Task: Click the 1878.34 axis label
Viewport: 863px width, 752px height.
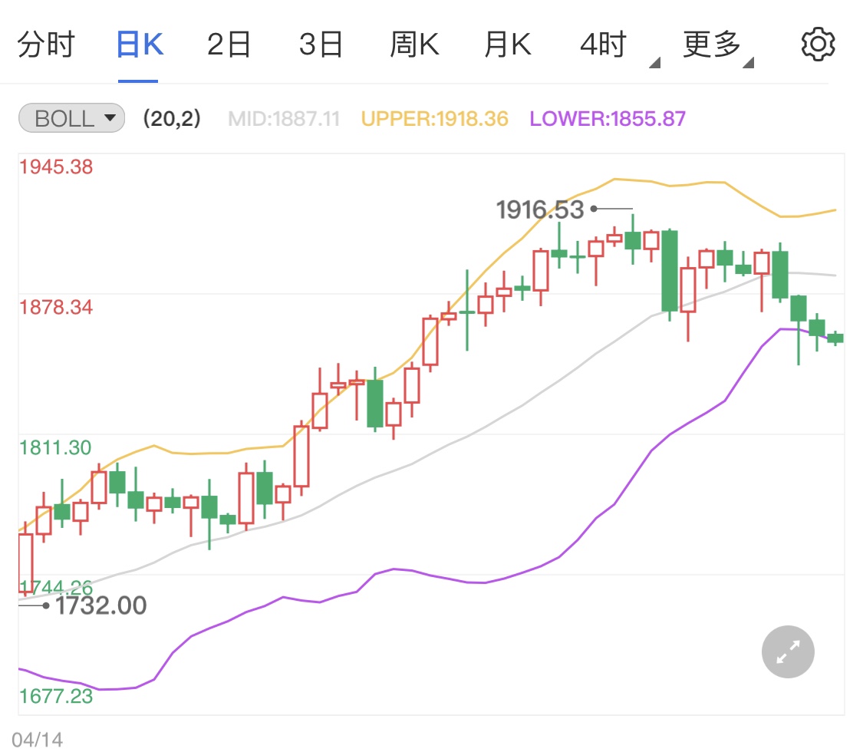Action: (56, 307)
